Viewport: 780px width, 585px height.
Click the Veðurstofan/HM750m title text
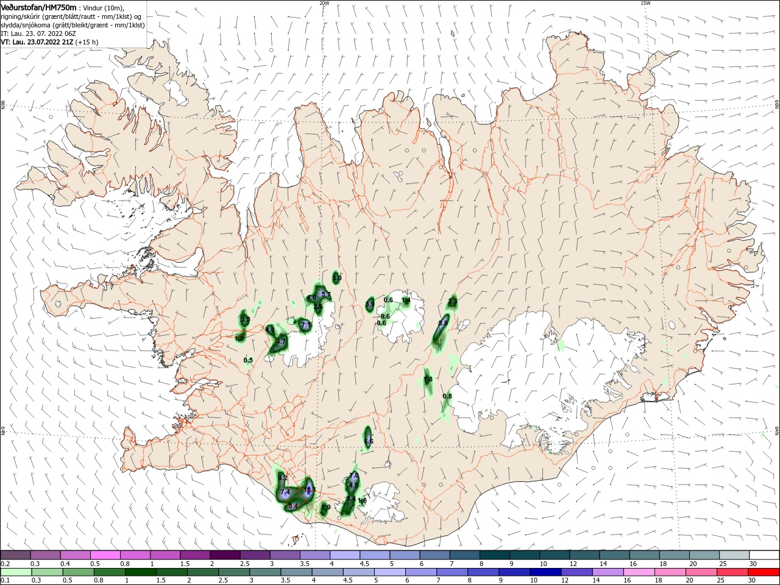(x=38, y=7)
